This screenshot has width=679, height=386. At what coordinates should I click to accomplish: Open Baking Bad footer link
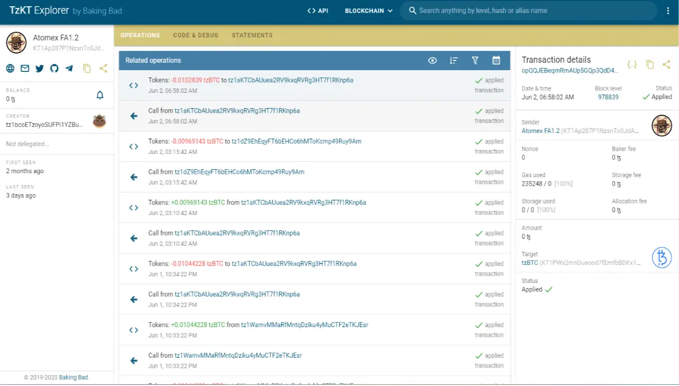74,378
